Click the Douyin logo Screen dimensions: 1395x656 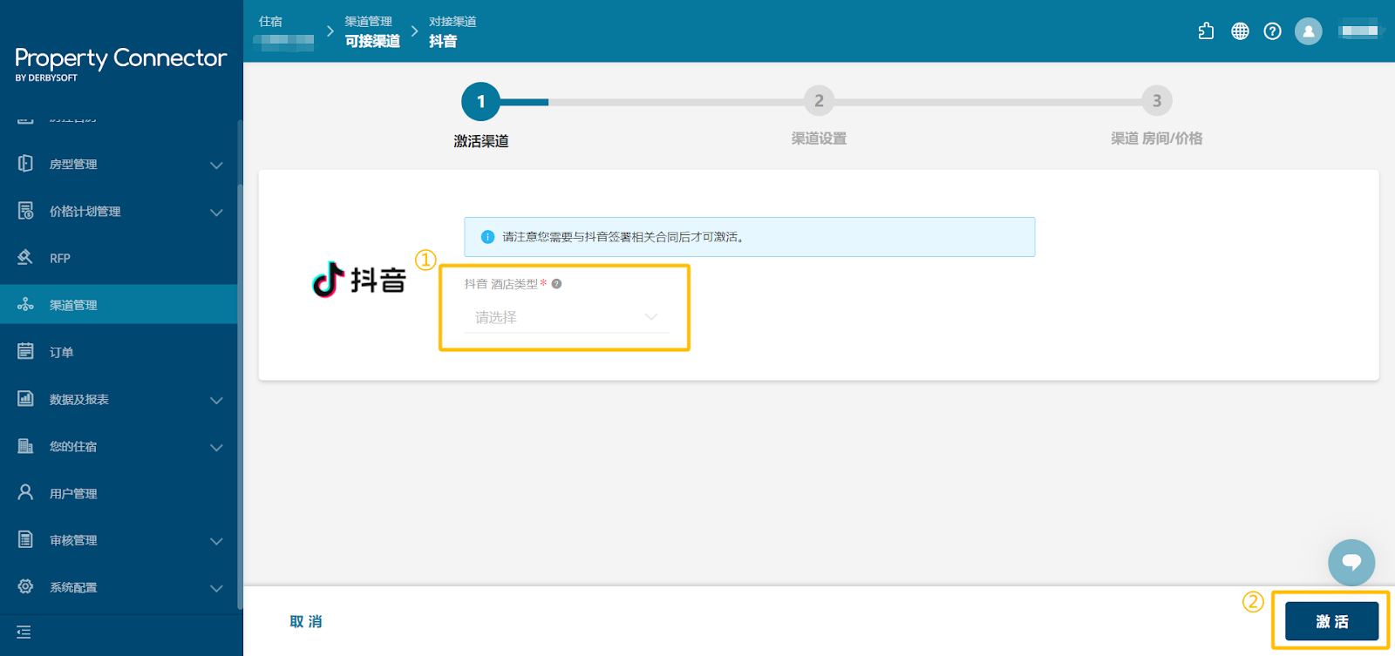point(359,280)
